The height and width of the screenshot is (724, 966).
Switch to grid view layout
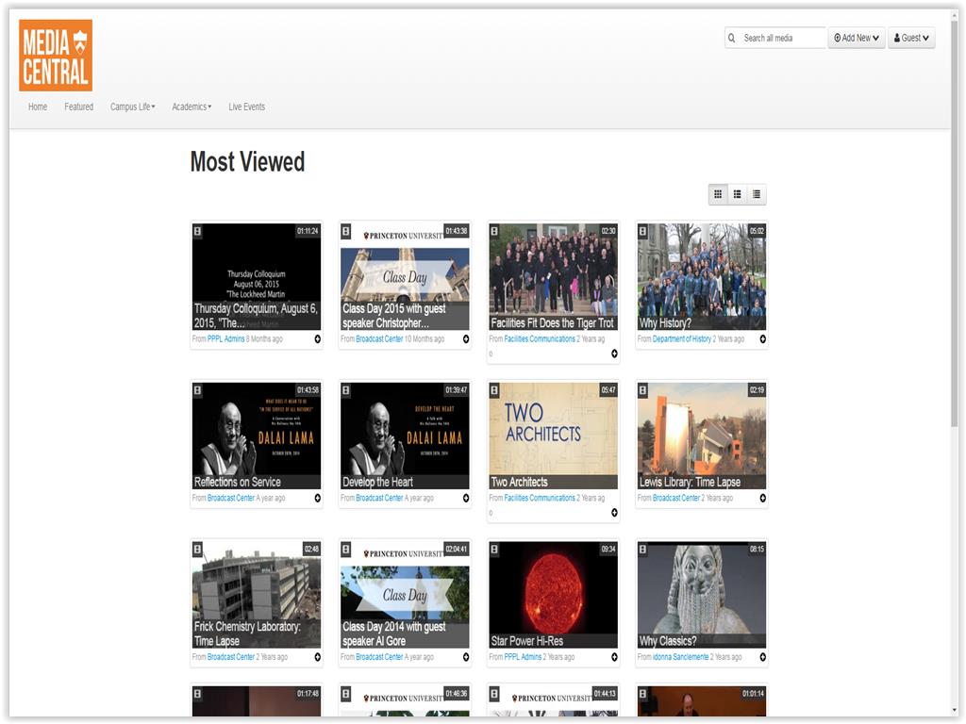tap(718, 194)
